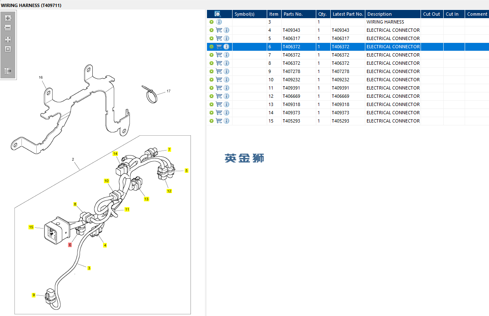Screen dimensions: 489x316
Task: Sort by Symbol(s) column header
Action: click(x=249, y=14)
